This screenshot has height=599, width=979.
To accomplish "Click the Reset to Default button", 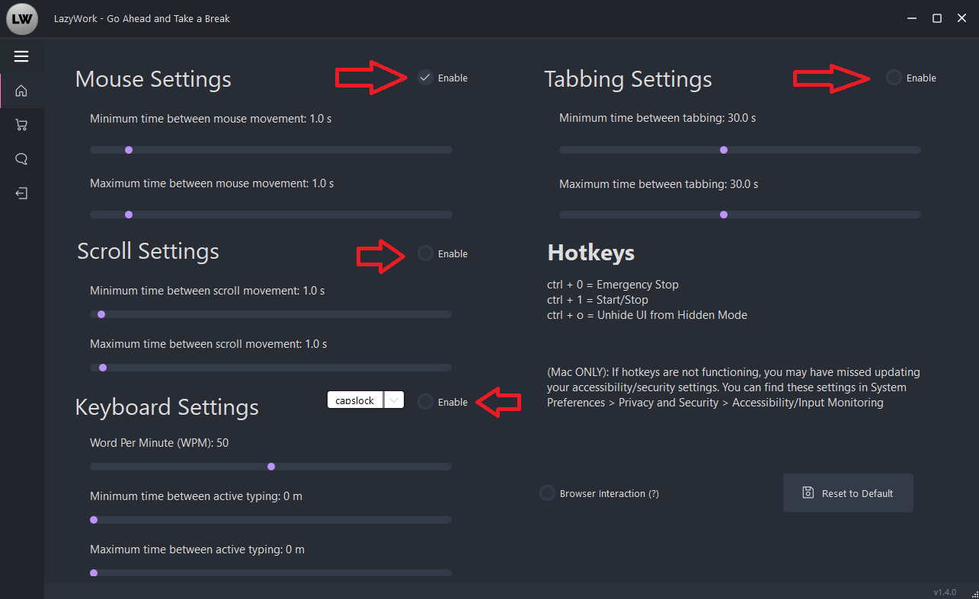I will (x=848, y=493).
